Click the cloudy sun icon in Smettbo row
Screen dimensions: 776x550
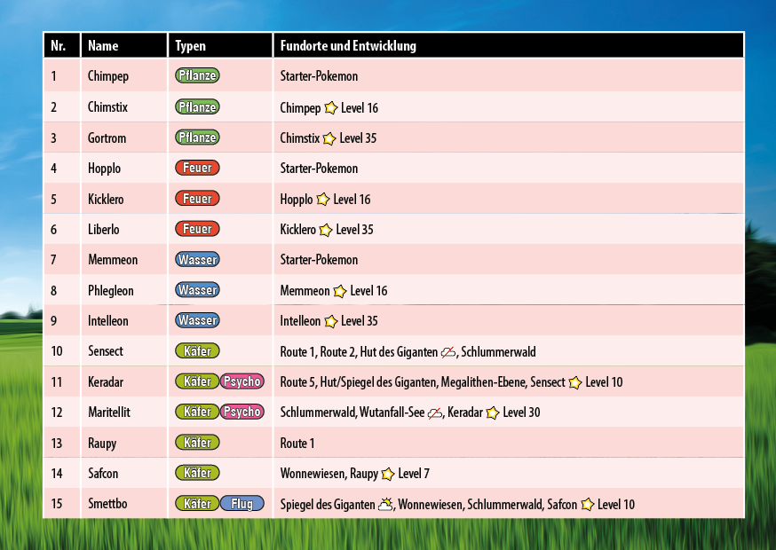tap(385, 504)
